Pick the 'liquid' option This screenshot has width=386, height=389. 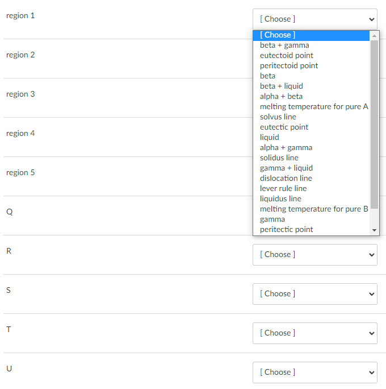tap(270, 137)
